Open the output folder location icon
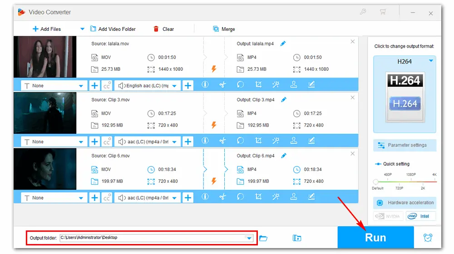This screenshot has width=454, height=254. (x=297, y=238)
